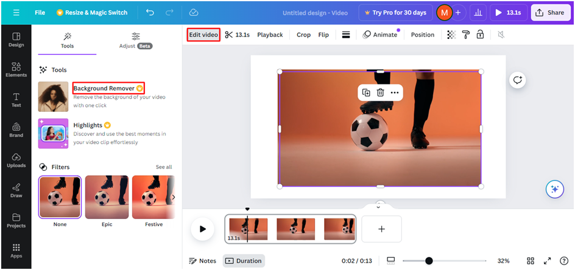The width and height of the screenshot is (575, 270).
Task: Open Resize & Magic Switch
Action: click(x=92, y=12)
